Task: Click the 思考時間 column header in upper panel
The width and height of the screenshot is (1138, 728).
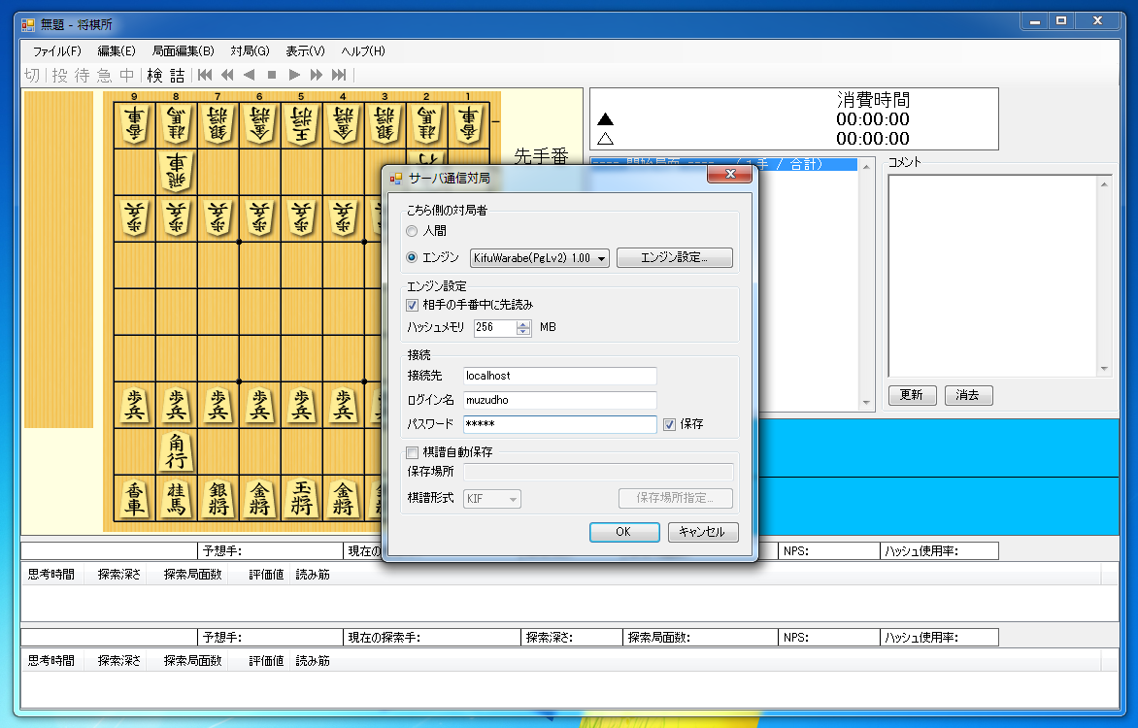Action: (x=51, y=574)
